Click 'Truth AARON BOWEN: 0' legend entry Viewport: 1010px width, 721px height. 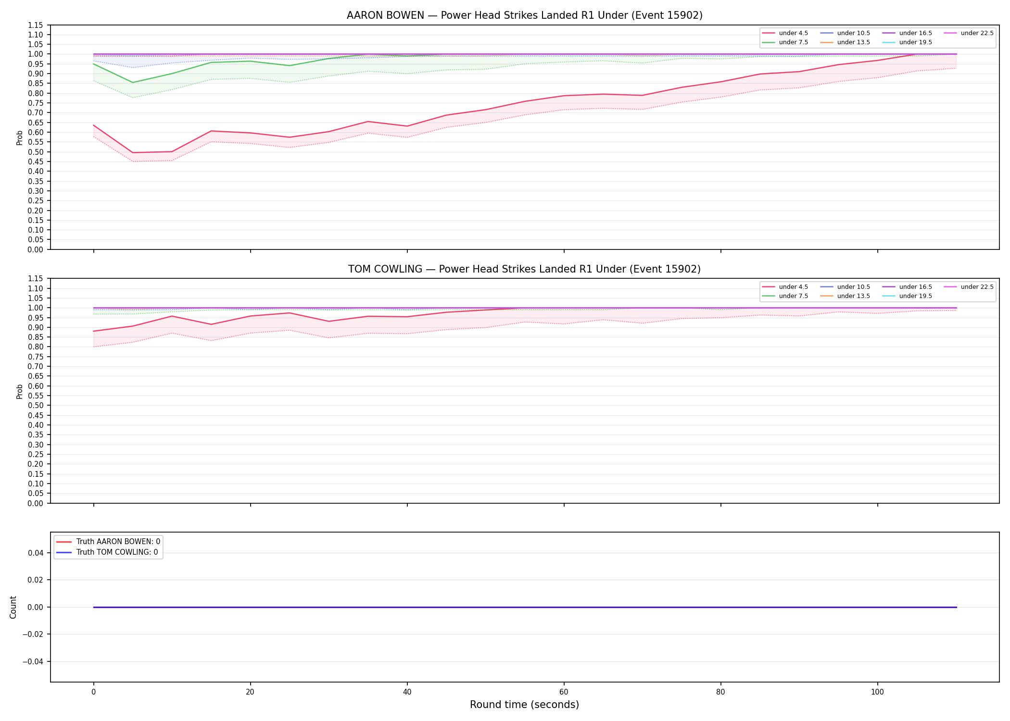pos(108,542)
